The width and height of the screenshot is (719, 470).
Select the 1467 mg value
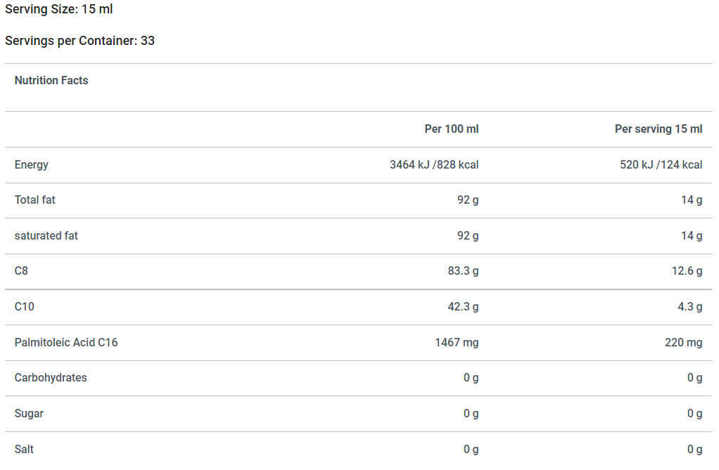[457, 343]
